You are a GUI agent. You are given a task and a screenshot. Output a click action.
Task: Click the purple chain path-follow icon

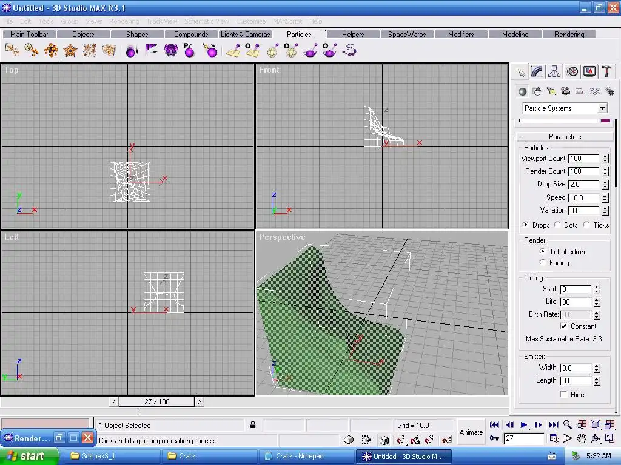(349, 50)
